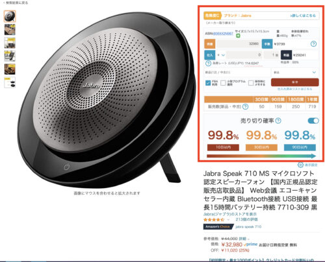Image resolution: width=325 pixels, height=262 pixels.
Task: Check the 保存時にメモする checkbox
Action: (x=251, y=83)
